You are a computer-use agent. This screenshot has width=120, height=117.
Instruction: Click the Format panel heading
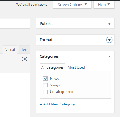(x=46, y=40)
